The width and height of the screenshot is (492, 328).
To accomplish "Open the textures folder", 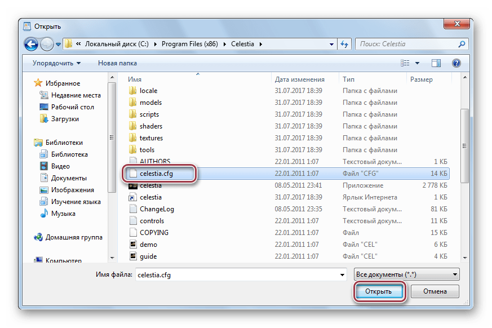I will click(151, 138).
